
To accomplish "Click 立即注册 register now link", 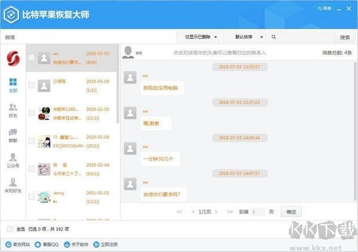I will point(106,244).
